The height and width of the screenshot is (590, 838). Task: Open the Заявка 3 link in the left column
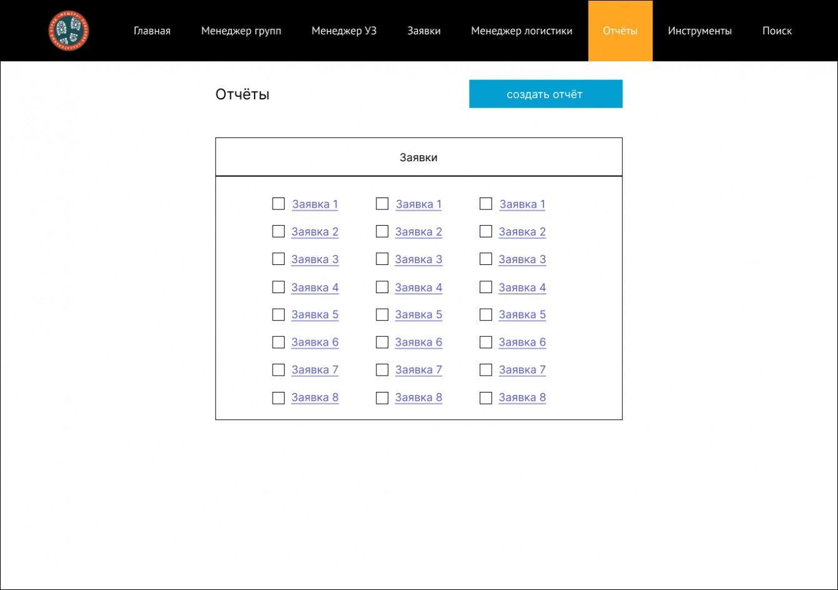click(315, 259)
